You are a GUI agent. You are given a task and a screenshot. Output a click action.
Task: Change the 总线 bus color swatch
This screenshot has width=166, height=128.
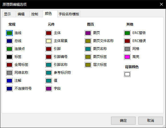pos(9,41)
